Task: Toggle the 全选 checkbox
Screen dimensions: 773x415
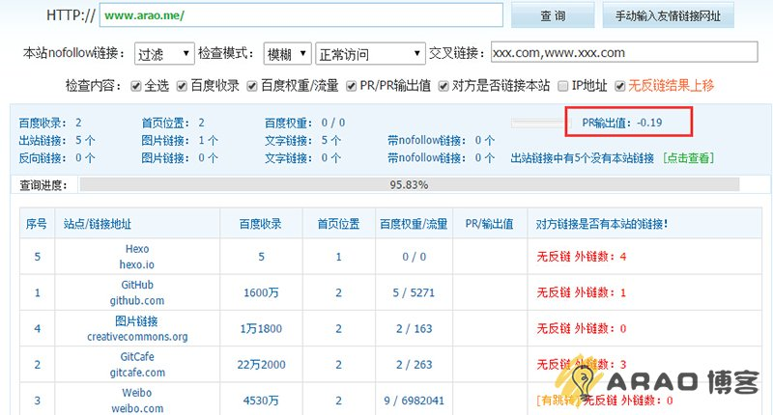Action: click(x=135, y=86)
